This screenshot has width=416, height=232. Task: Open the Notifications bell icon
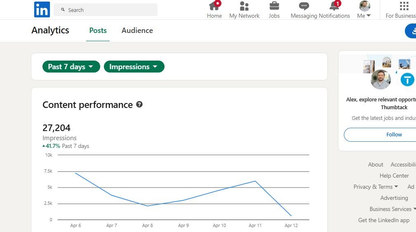[x=334, y=6]
